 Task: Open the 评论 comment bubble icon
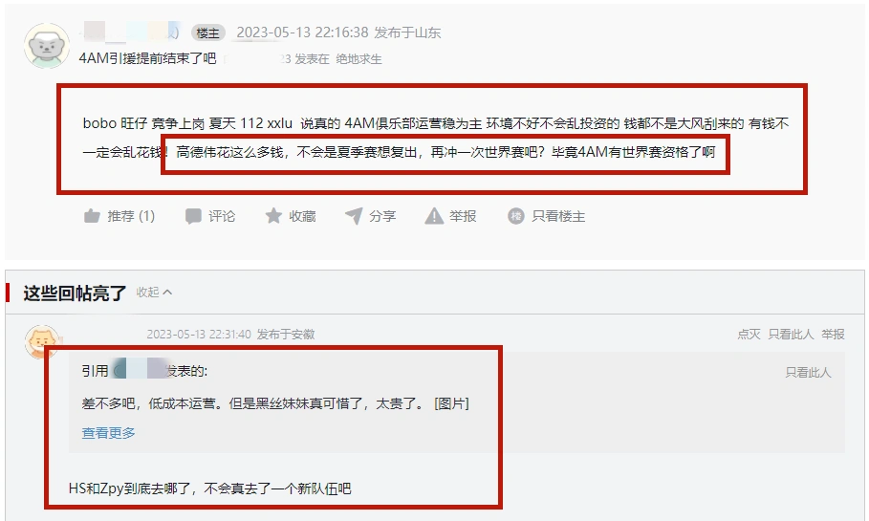193,216
